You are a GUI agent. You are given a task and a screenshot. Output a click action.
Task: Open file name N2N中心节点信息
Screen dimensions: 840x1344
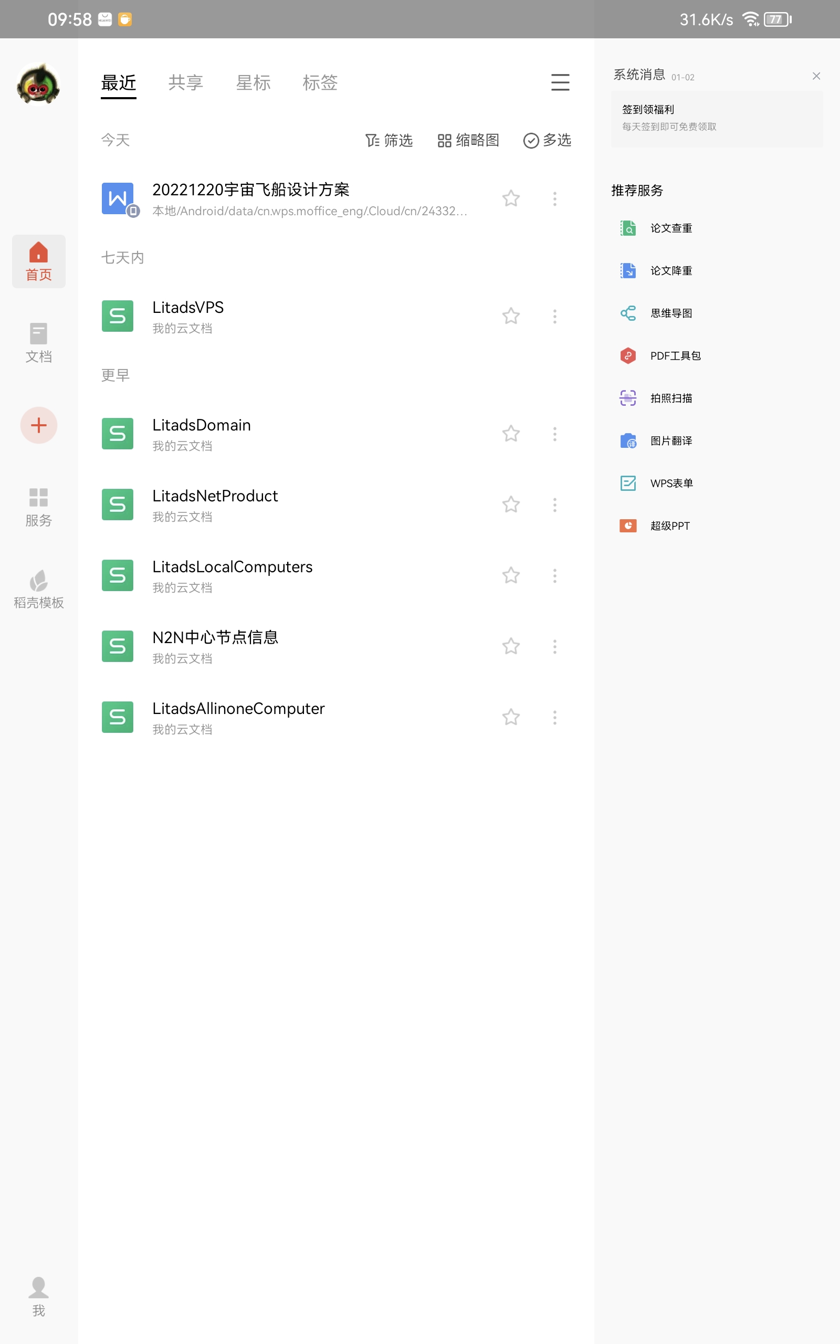216,637
